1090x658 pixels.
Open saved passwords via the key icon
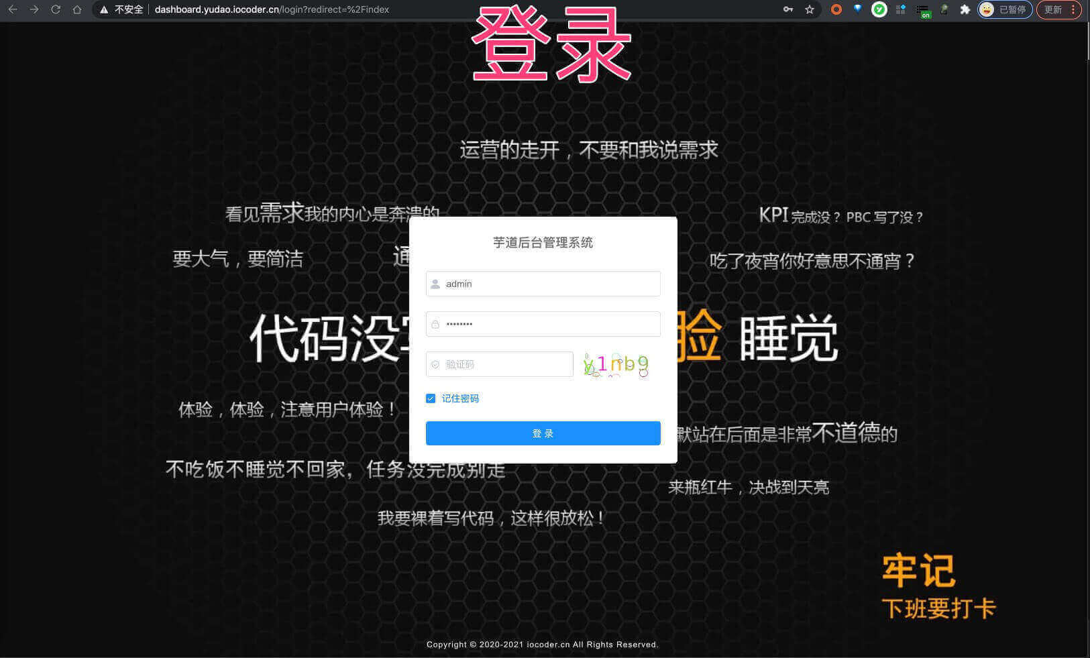coord(788,9)
